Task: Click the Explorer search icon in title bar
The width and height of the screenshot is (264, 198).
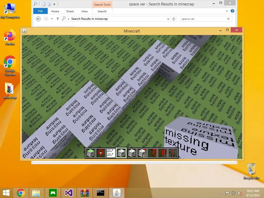Action: (x=36, y=4)
